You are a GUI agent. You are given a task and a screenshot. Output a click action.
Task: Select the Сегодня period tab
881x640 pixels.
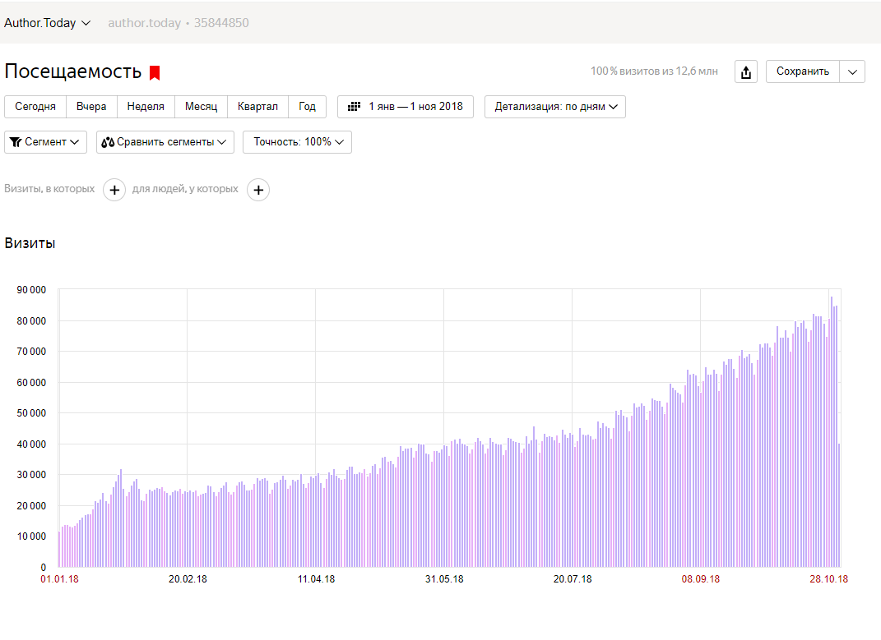[35, 107]
